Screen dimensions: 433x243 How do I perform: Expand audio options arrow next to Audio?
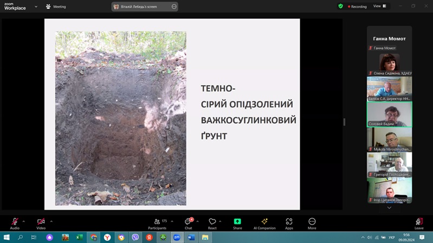pyautogui.click(x=24, y=221)
